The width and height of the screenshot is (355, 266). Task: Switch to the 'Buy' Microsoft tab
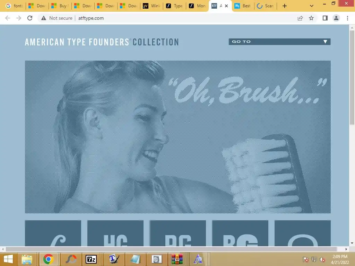click(x=60, y=6)
